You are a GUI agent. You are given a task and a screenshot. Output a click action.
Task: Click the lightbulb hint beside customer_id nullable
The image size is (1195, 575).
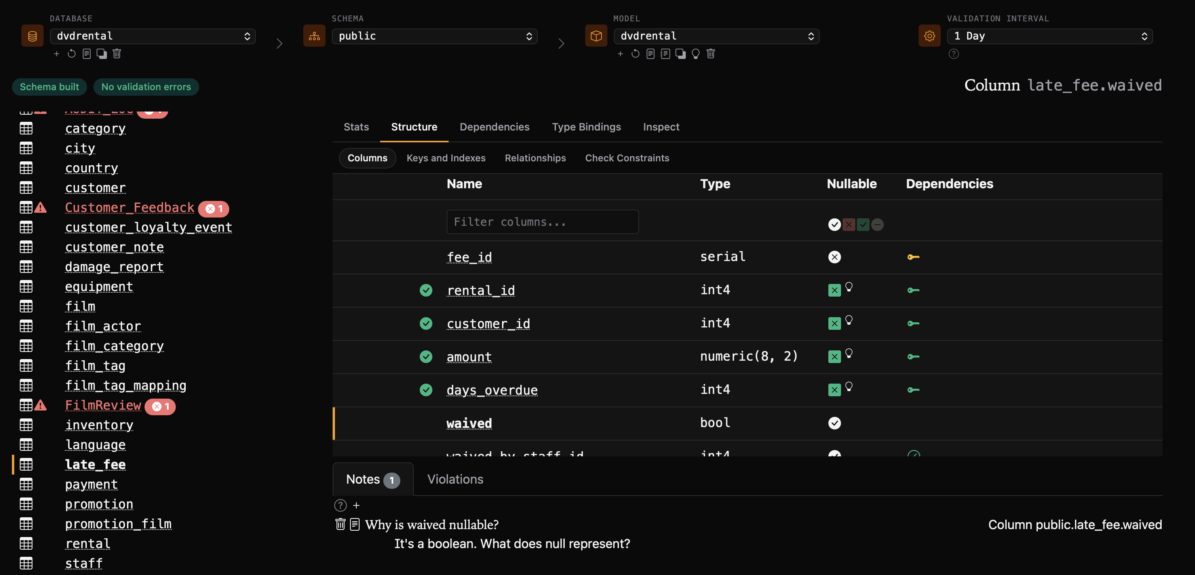849,320
